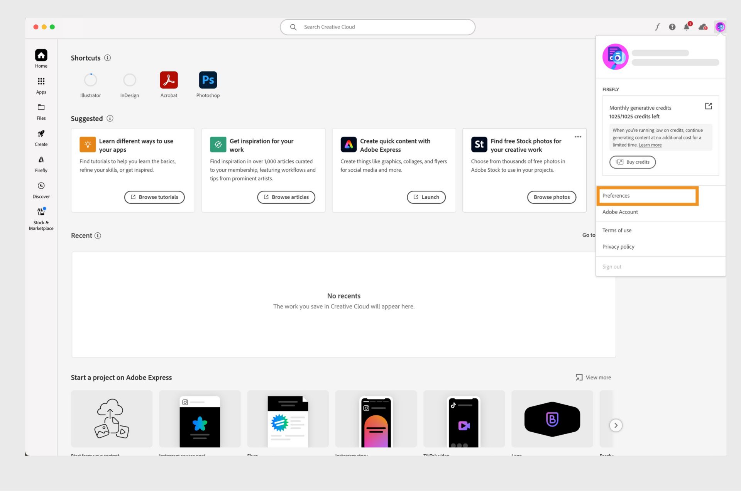Open the help question mark icon

point(672,27)
